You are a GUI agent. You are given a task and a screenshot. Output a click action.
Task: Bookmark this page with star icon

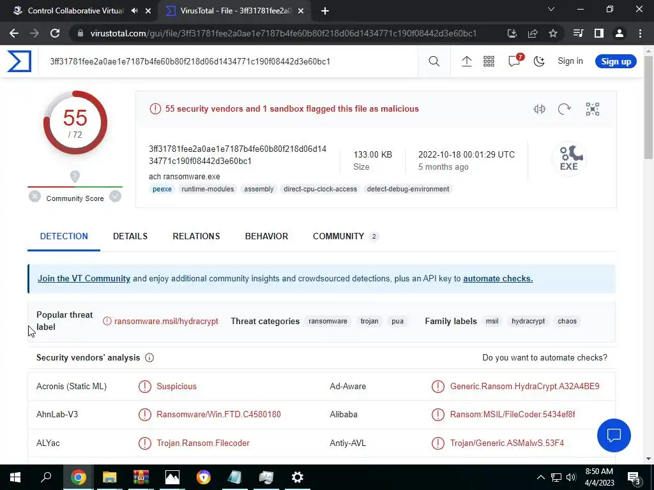(553, 33)
